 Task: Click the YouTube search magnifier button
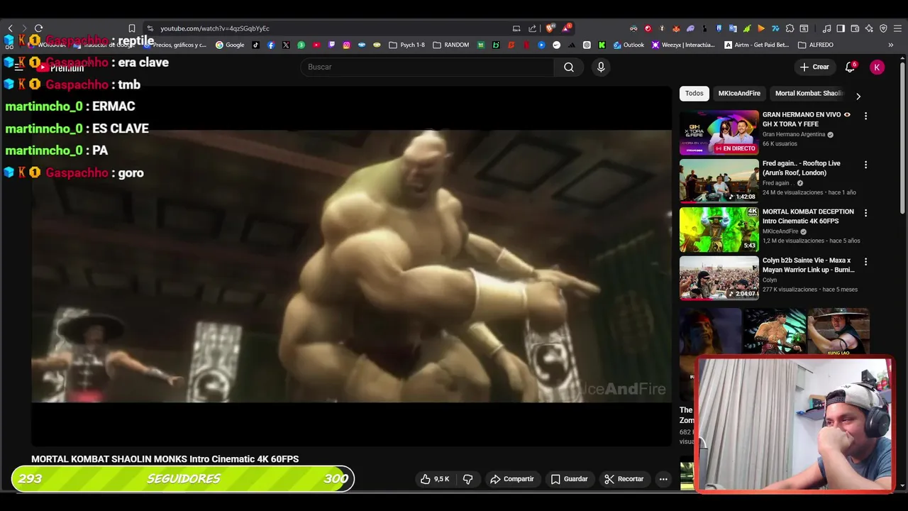coord(569,67)
